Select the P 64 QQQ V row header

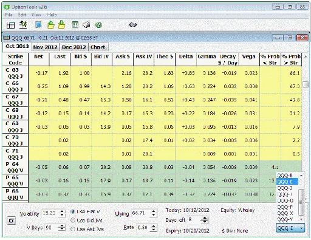[x=15, y=167]
